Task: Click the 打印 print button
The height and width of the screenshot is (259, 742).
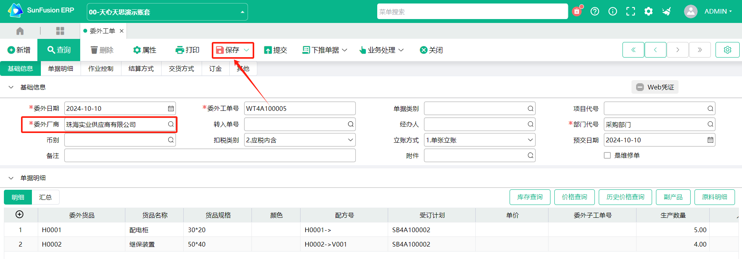Action: [188, 50]
